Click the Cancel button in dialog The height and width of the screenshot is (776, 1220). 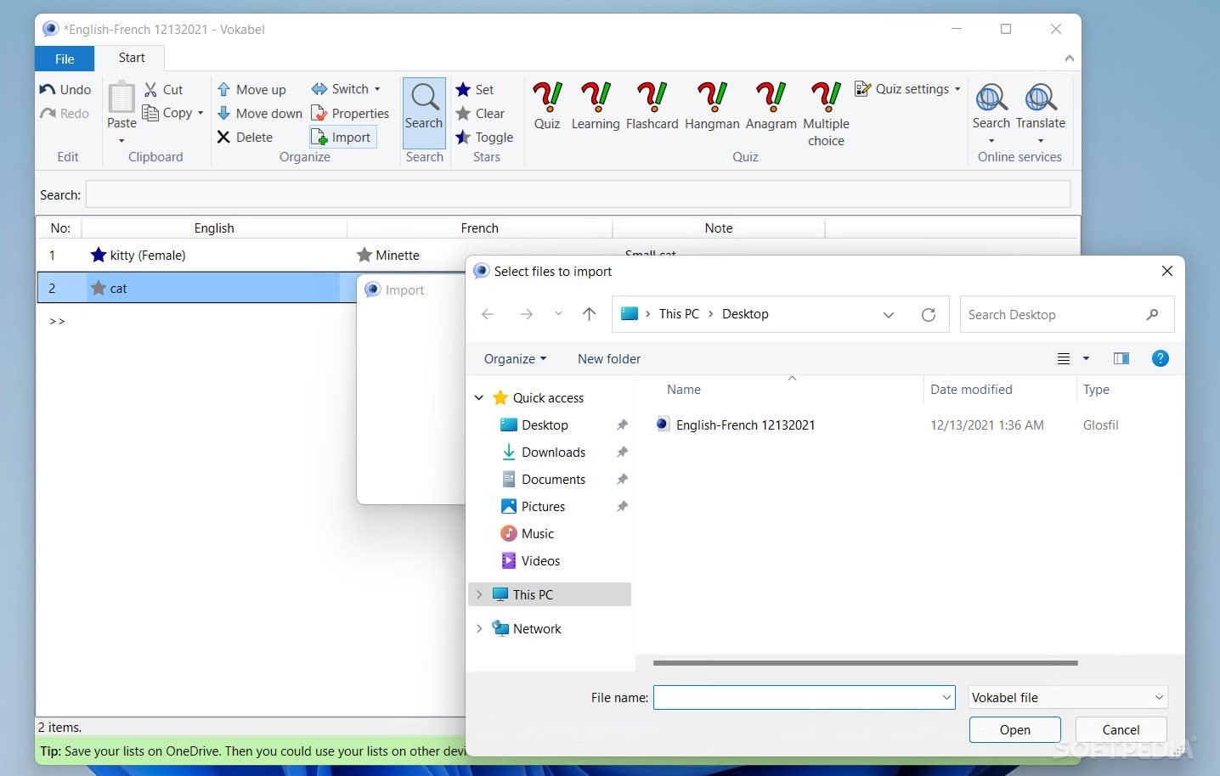point(1121,729)
